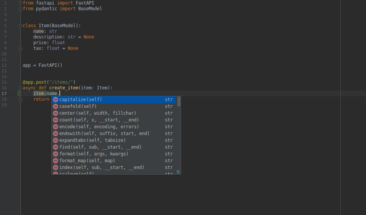Select the endswith completion suggestion
Viewport: 366px width, 215px height.
point(104,134)
